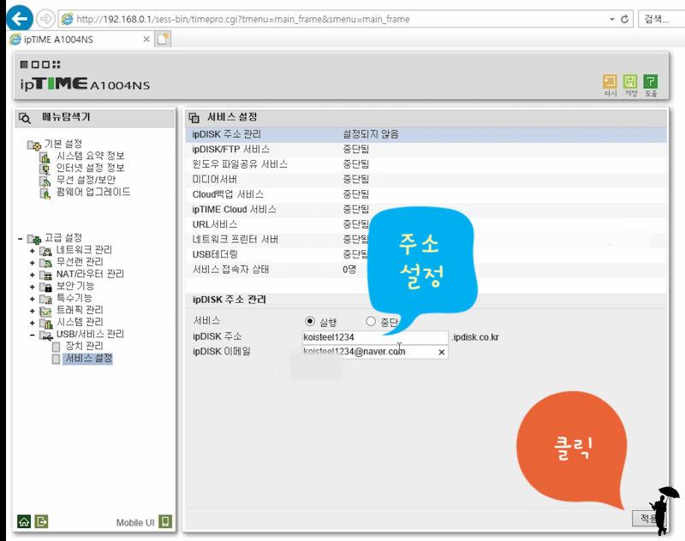Viewport: 685px width, 541px height.
Task: Click the browser back arrow
Action: pyautogui.click(x=18, y=18)
